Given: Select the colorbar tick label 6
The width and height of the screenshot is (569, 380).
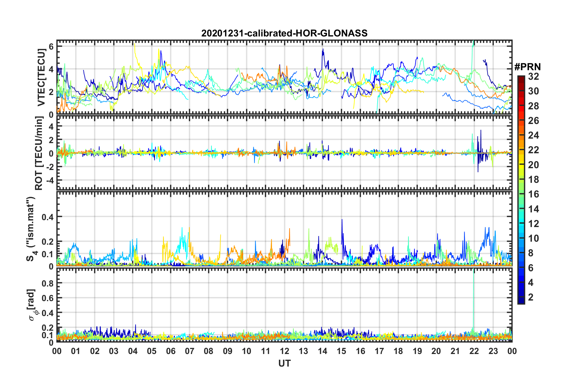Looking at the screenshot, I should 531,268.
